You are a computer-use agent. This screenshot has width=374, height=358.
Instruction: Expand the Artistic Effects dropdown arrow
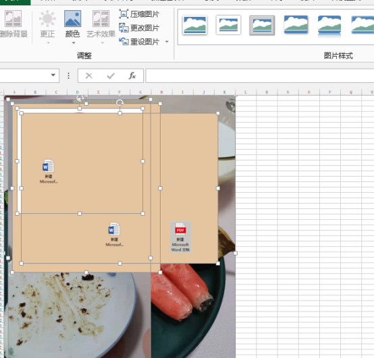[103, 43]
